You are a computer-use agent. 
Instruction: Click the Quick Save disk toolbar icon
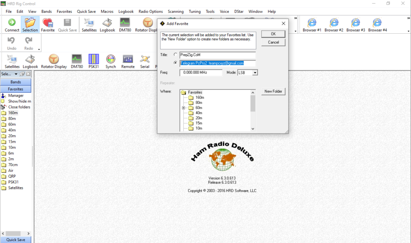click(x=67, y=22)
